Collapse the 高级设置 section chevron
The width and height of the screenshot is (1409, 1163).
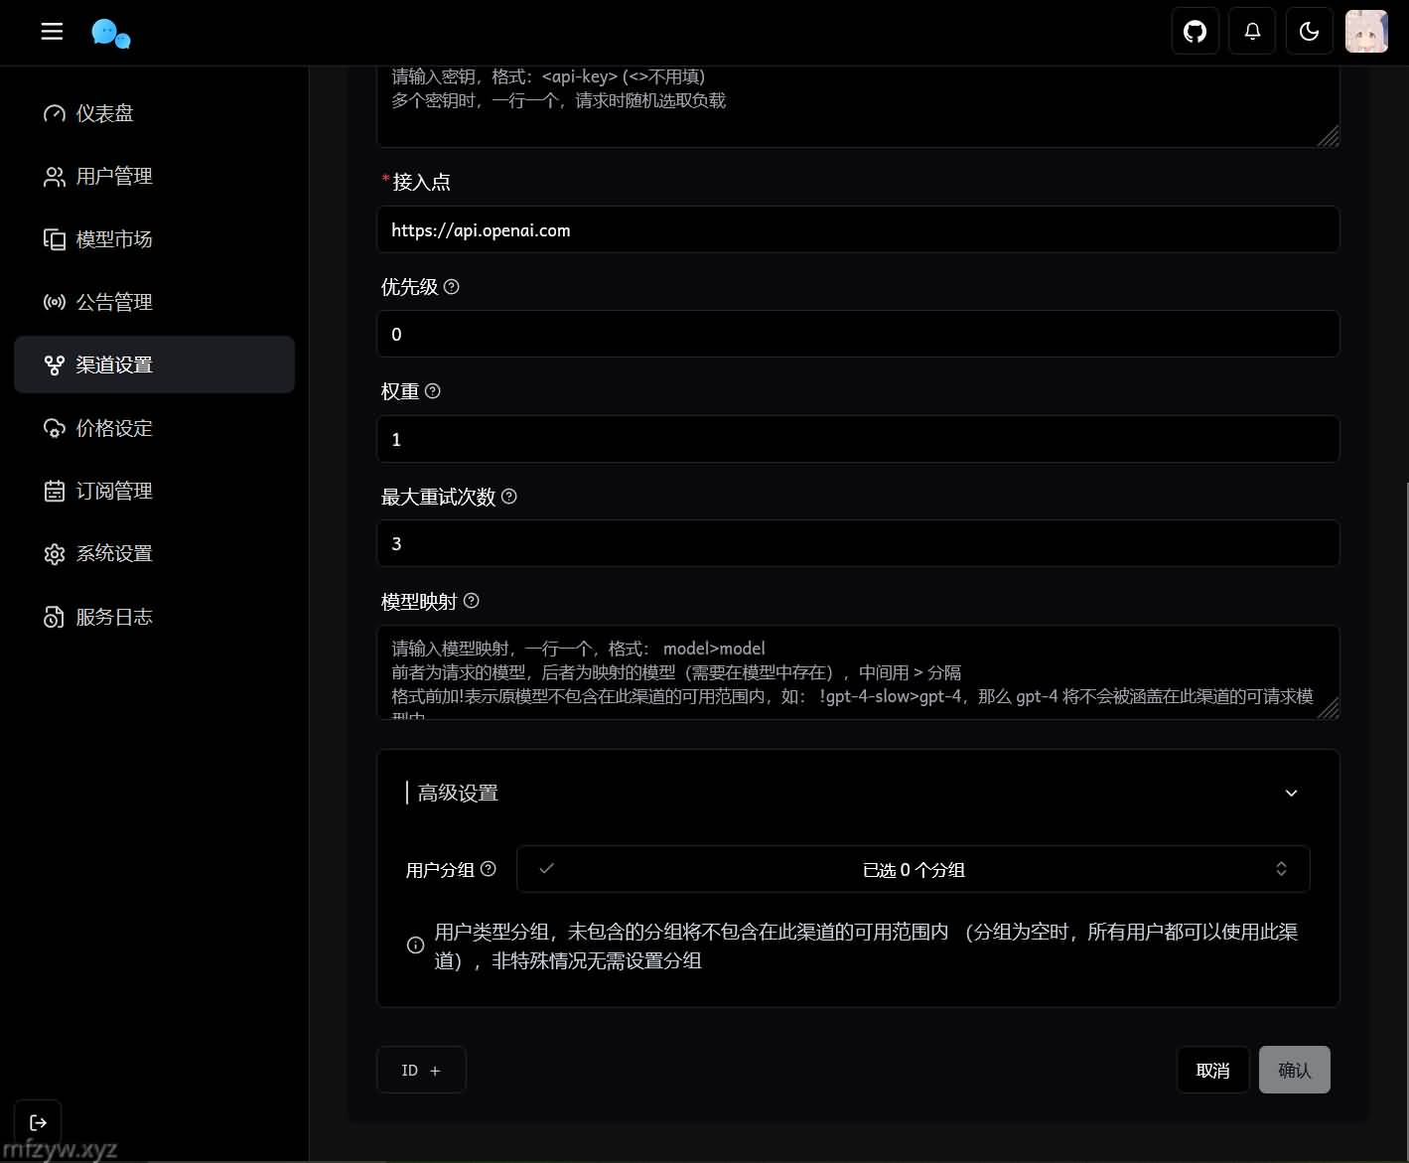pos(1291,793)
